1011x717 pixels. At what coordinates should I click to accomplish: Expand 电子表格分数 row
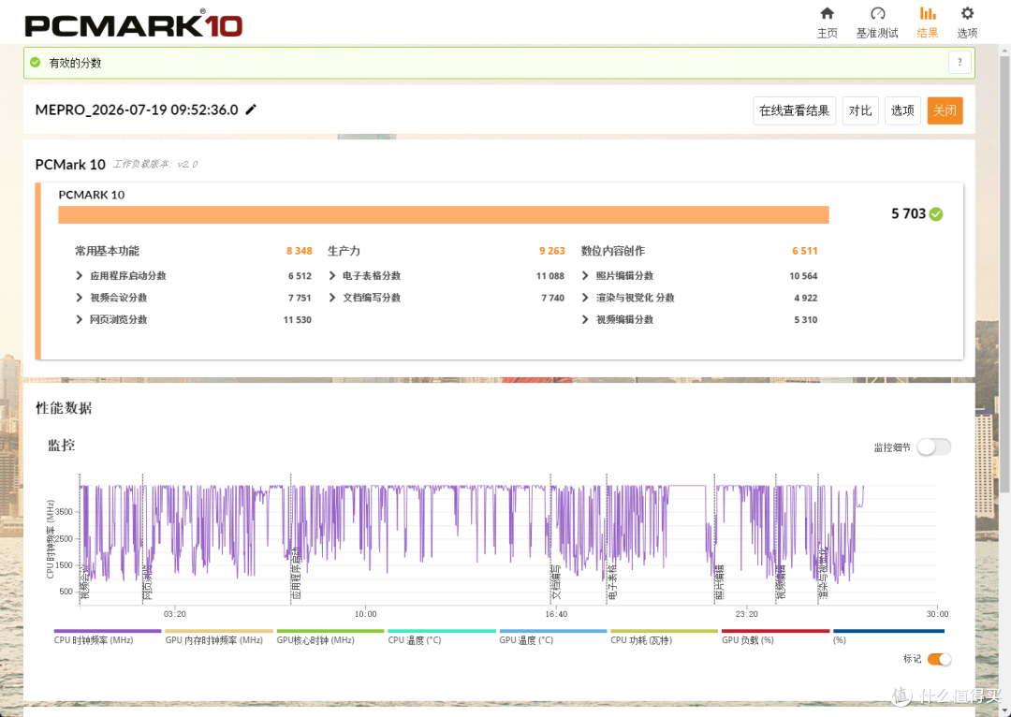click(x=332, y=276)
